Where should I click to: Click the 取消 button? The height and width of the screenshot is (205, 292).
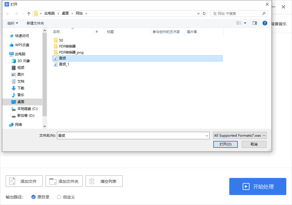point(254,144)
